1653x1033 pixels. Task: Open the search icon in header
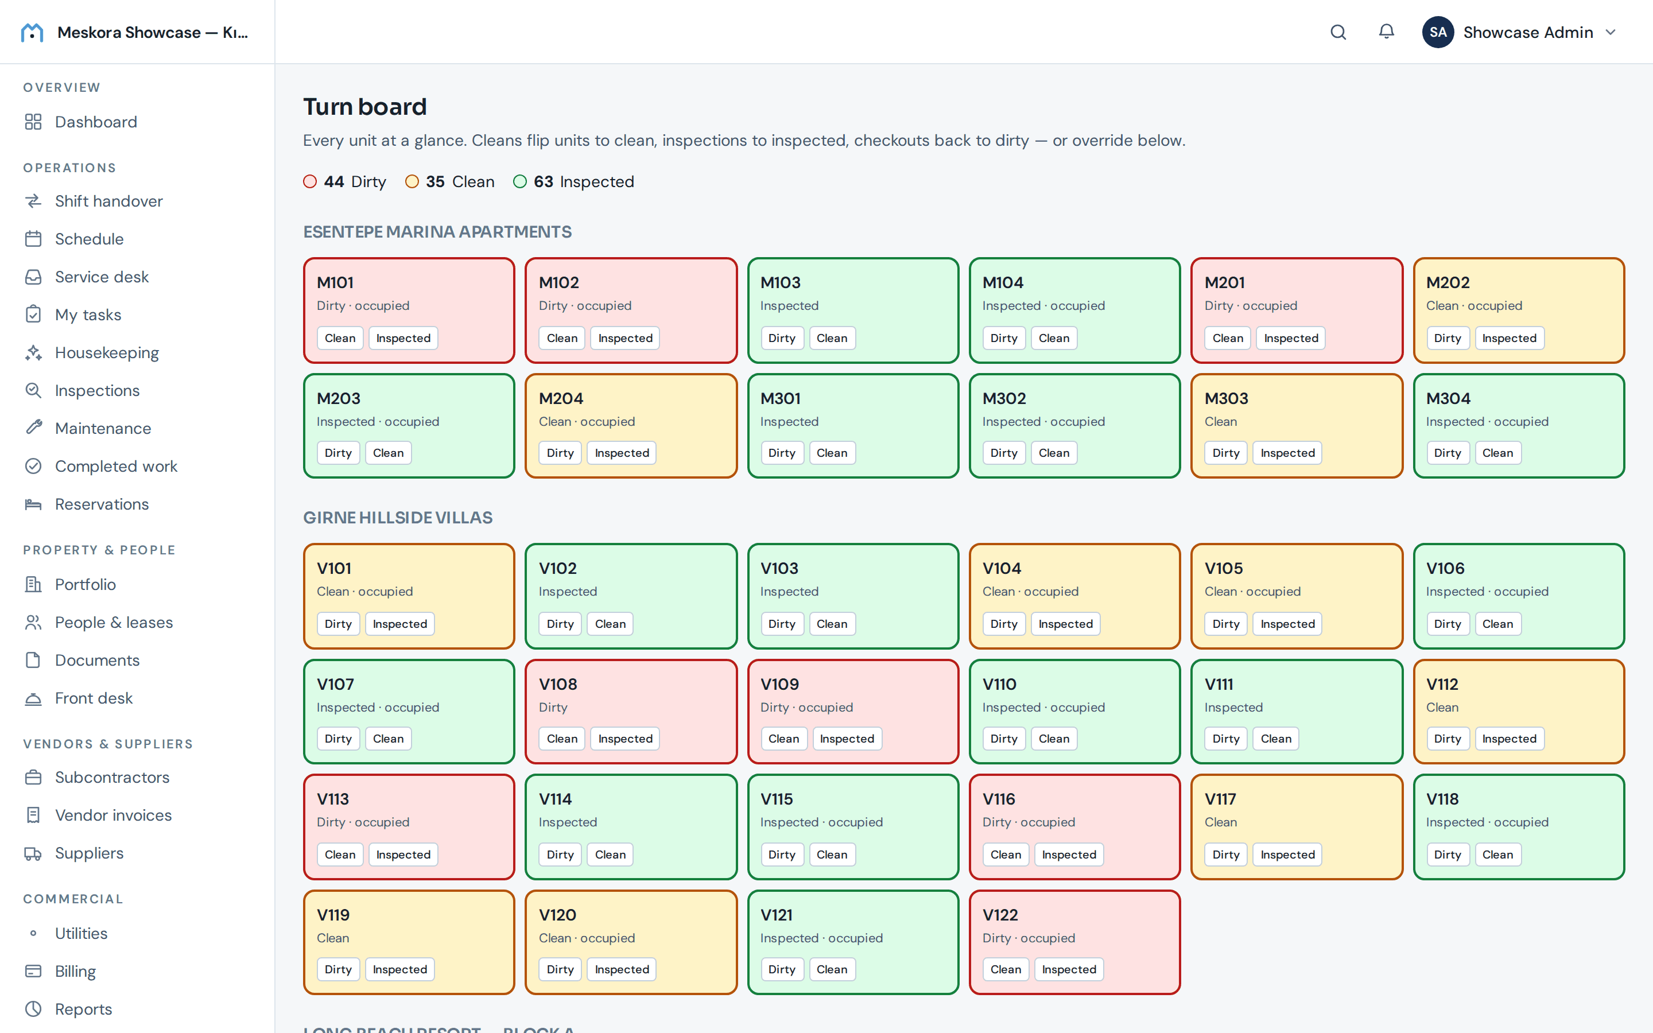click(x=1338, y=32)
